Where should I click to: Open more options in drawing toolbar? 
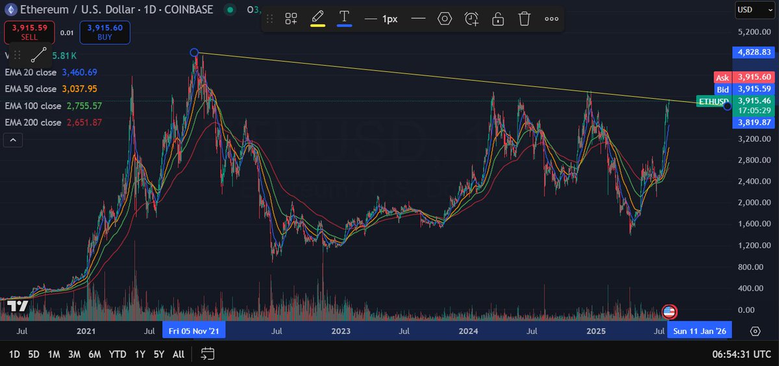tap(552, 19)
